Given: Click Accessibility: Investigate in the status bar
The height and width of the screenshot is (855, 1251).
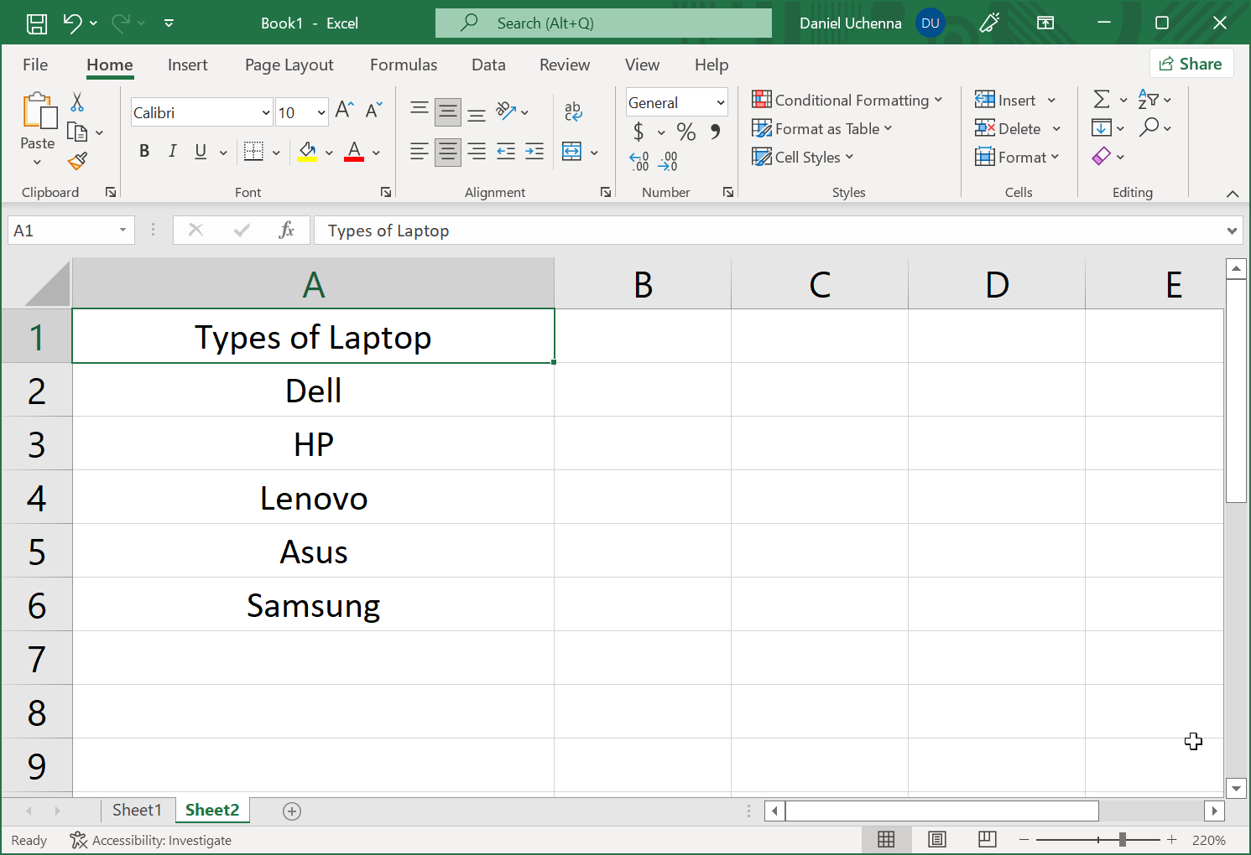Looking at the screenshot, I should coord(151,840).
